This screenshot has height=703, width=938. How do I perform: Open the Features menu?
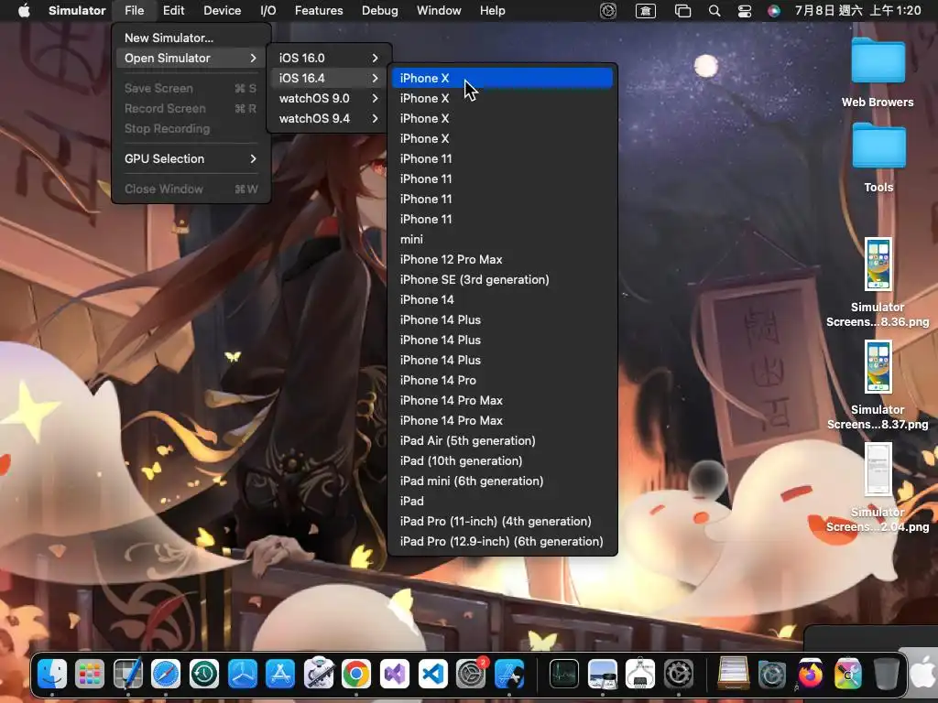click(x=319, y=10)
